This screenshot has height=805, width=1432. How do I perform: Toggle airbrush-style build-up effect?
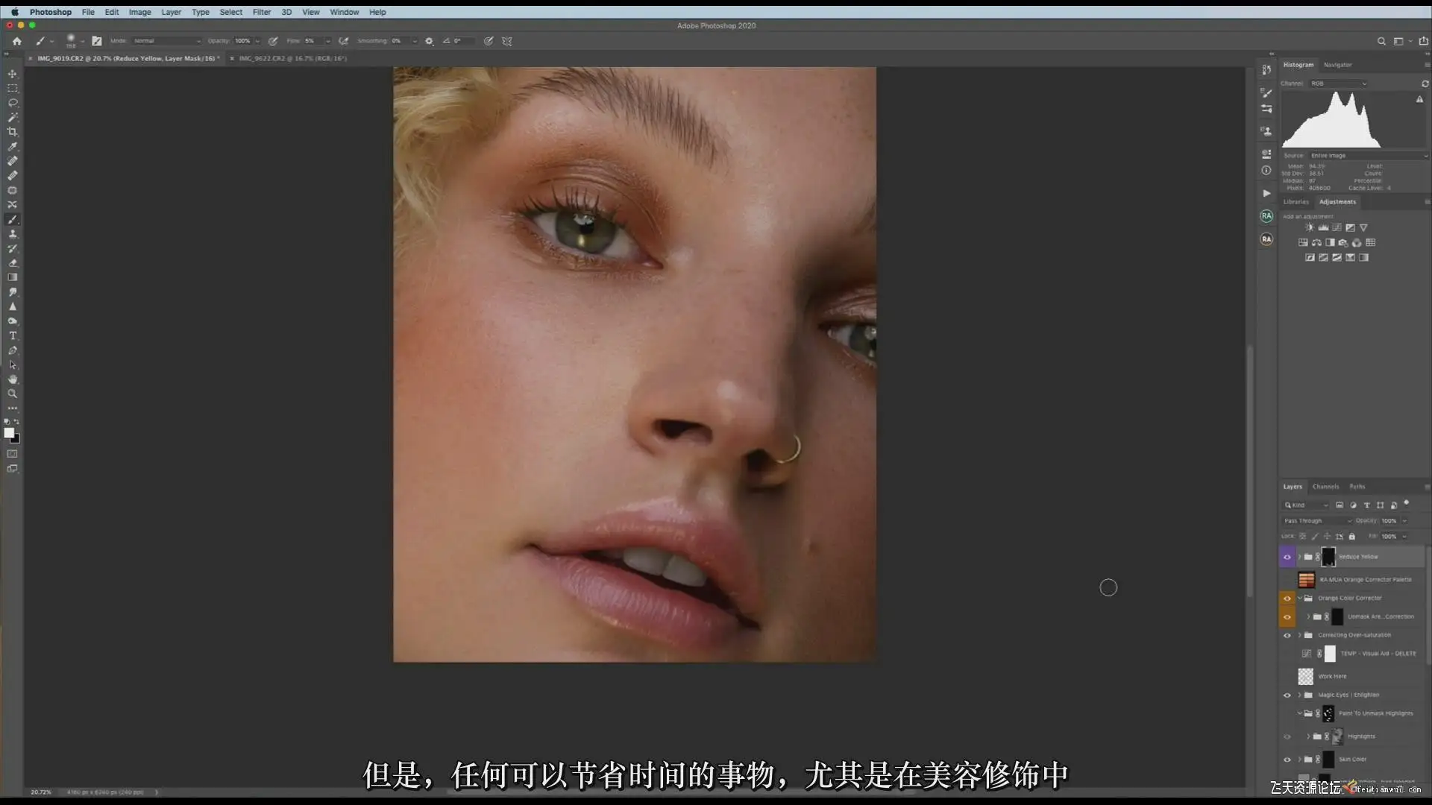point(343,41)
